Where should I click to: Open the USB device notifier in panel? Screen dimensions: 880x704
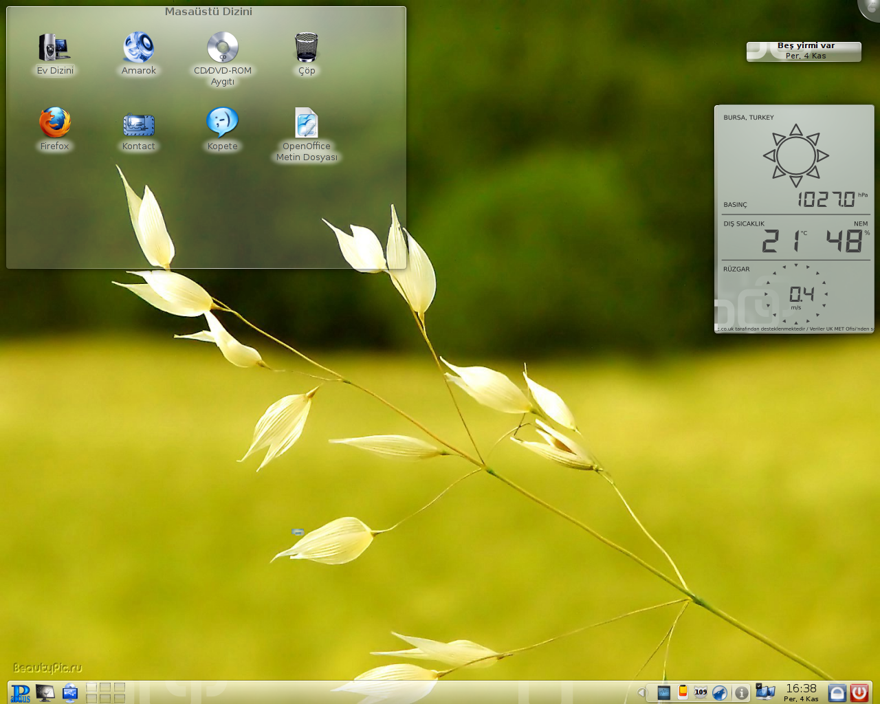coord(70,692)
